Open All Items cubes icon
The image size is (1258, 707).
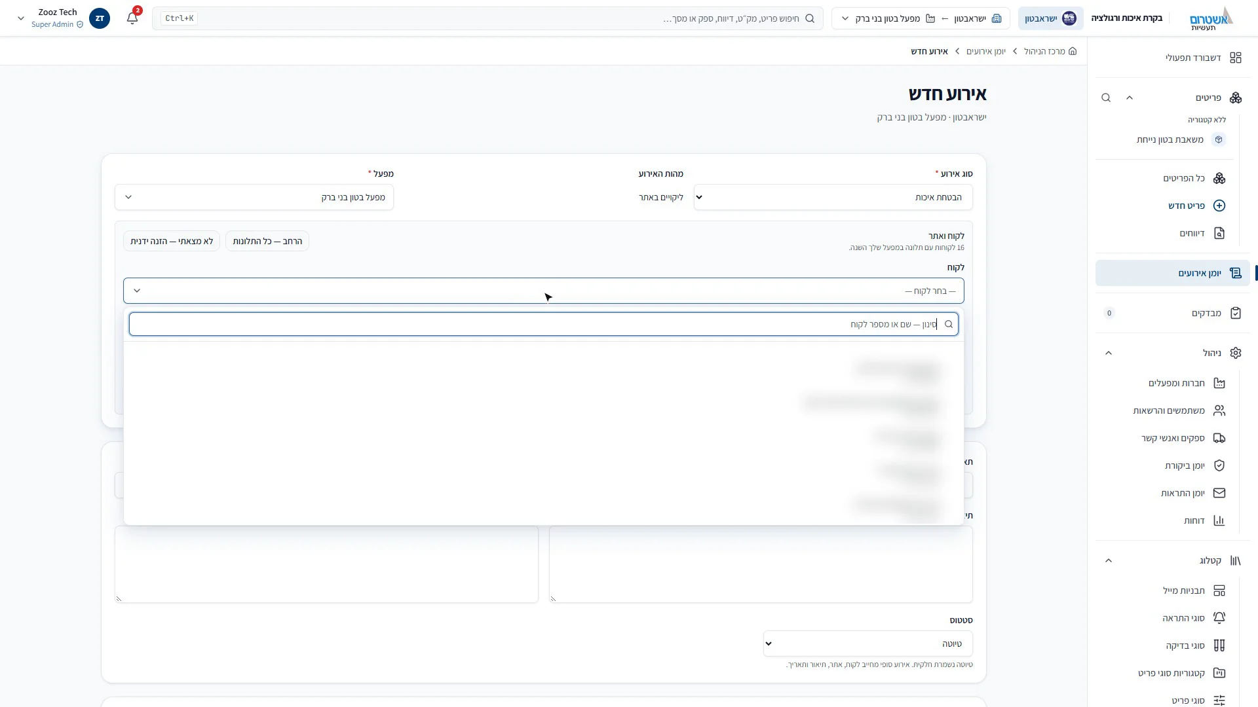(1219, 178)
